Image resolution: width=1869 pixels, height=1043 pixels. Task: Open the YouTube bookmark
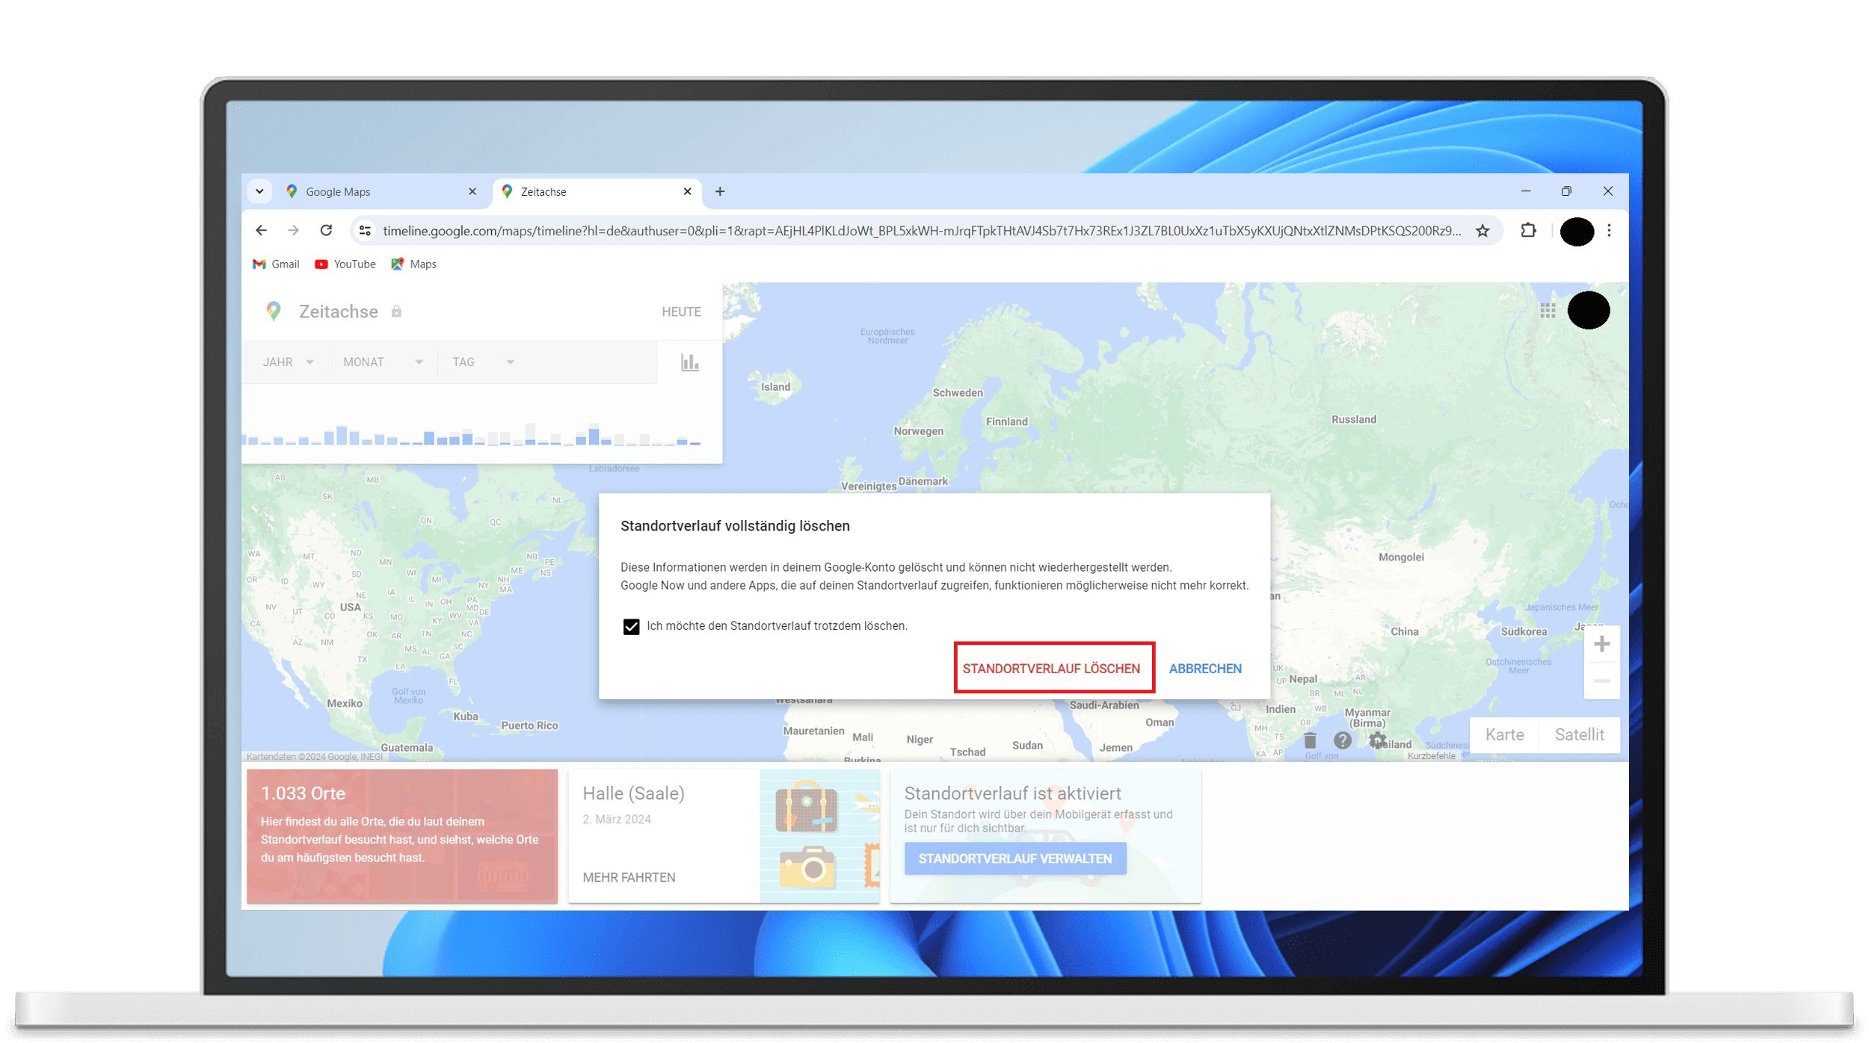pyautogui.click(x=345, y=264)
